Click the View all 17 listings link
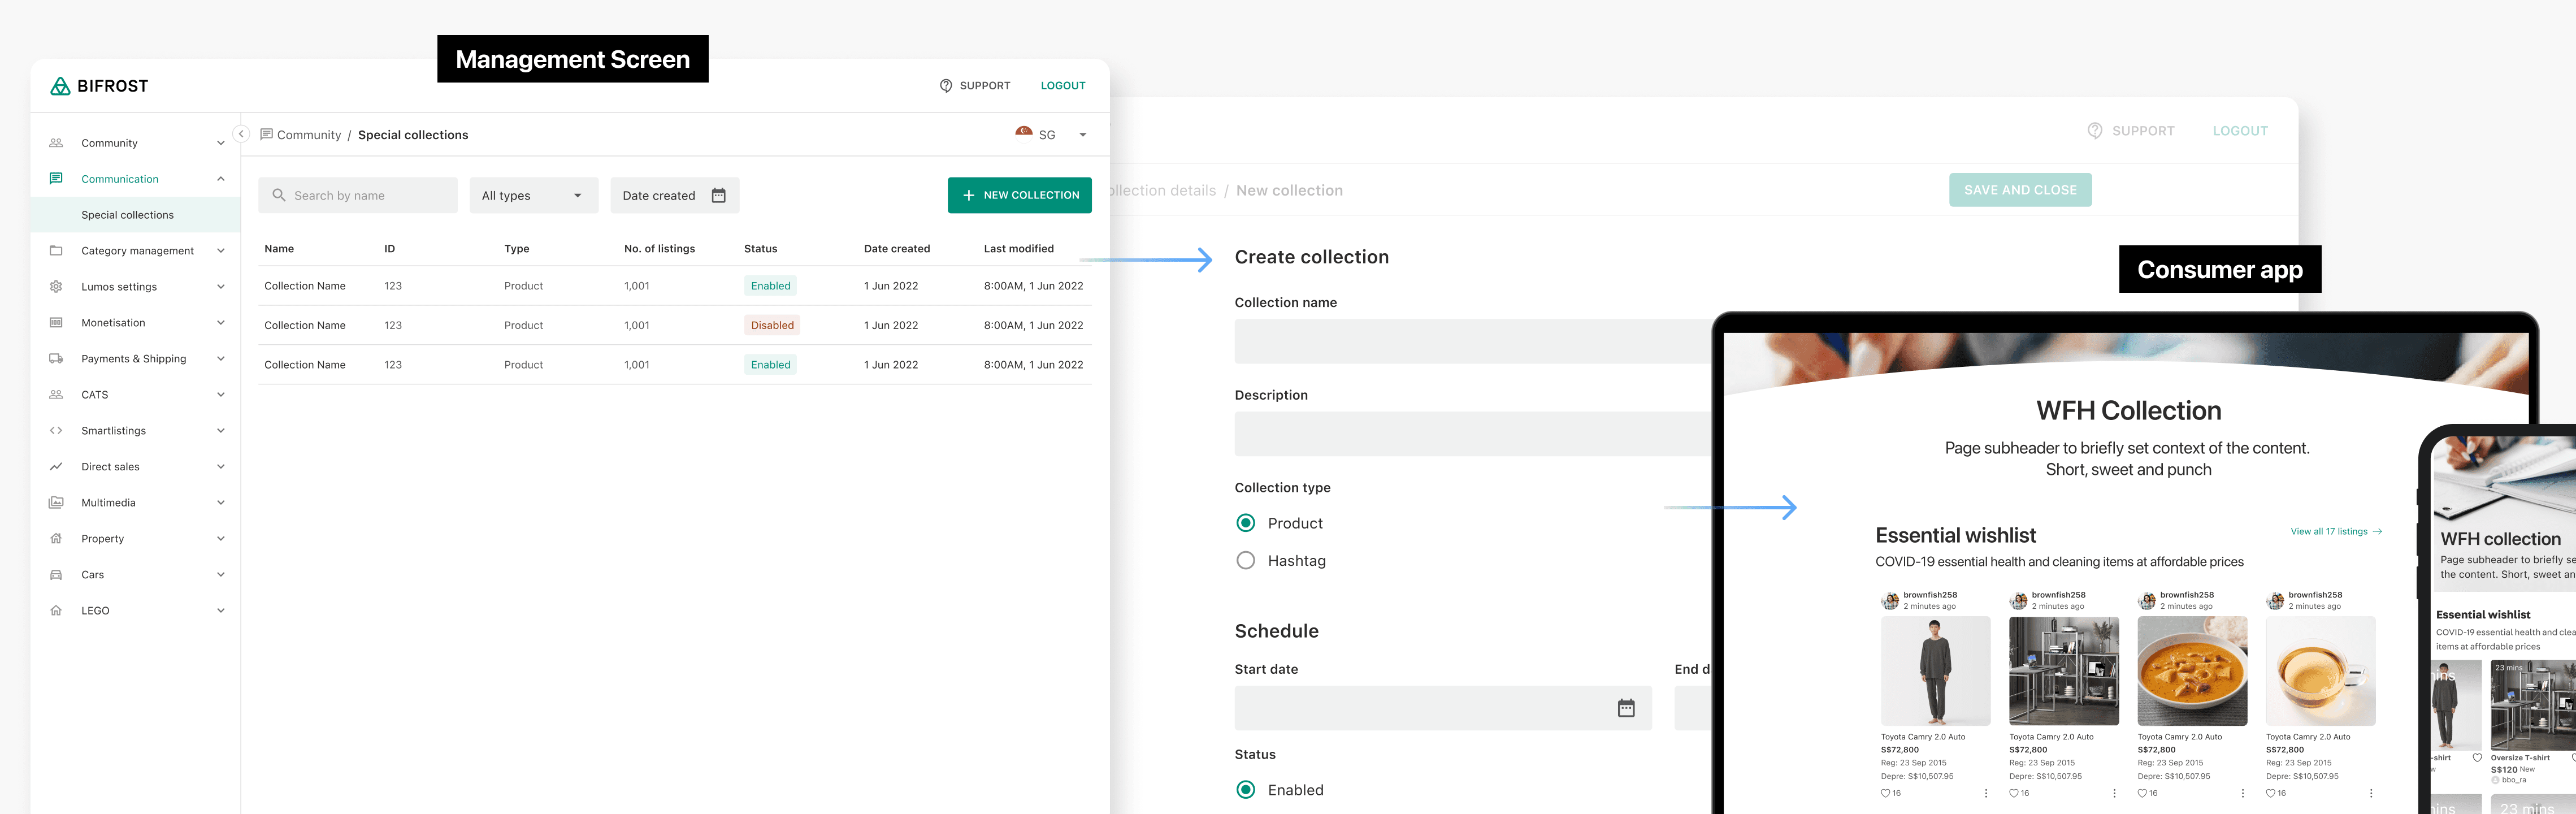This screenshot has width=2576, height=814. (2335, 532)
